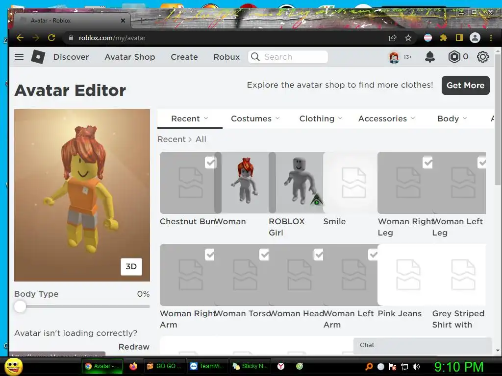Click the Body Type slider handle

point(20,306)
